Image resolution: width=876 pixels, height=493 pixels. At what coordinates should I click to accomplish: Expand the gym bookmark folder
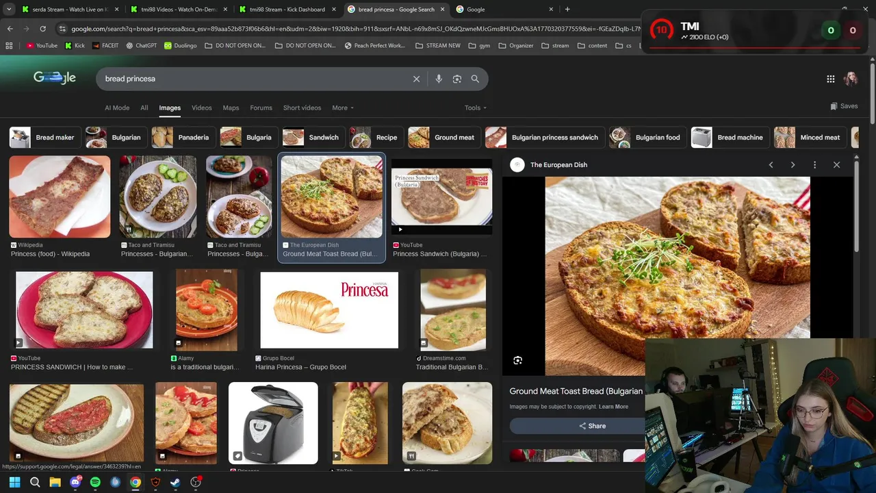coord(480,46)
